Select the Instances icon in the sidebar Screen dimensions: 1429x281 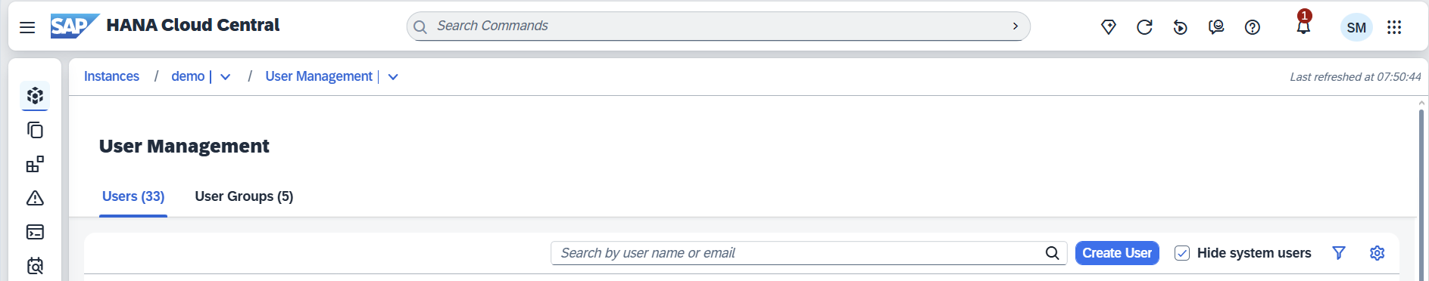(x=35, y=96)
